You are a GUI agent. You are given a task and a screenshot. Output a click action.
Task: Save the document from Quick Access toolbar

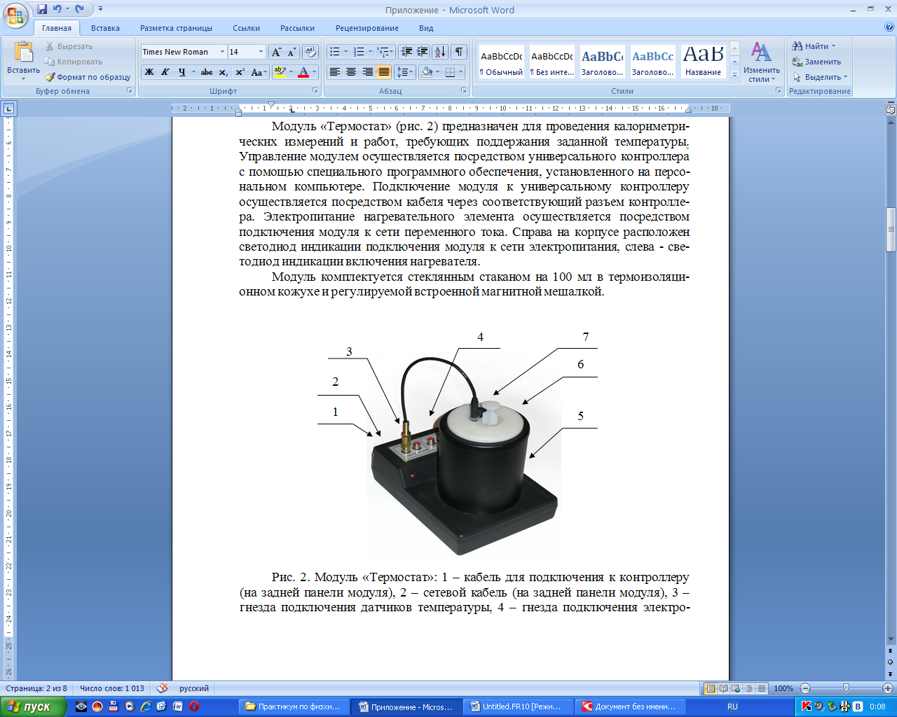(42, 9)
